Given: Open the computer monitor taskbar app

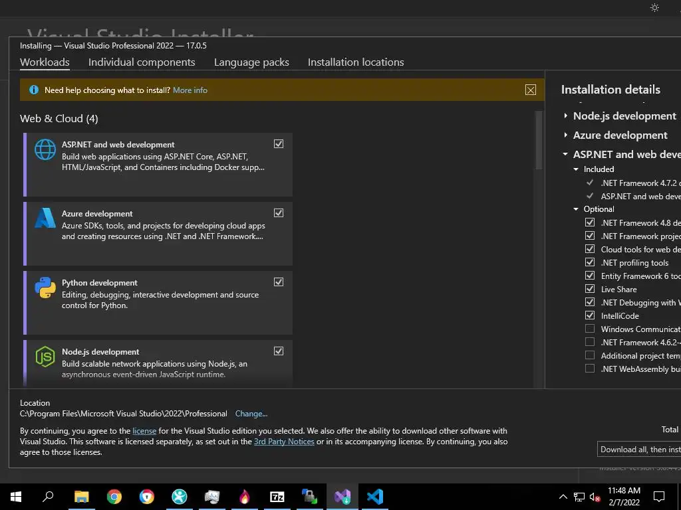Looking at the screenshot, I should click(212, 497).
